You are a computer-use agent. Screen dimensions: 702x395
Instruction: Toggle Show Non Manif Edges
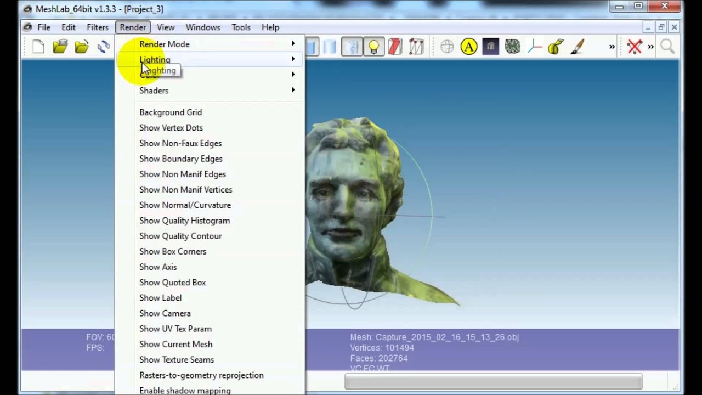tap(210, 174)
